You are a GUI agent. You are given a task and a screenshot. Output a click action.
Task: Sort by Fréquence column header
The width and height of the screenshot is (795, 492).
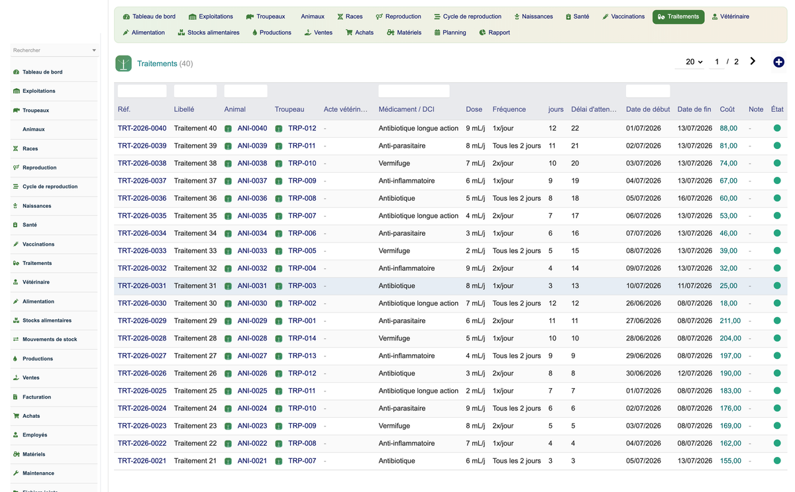[509, 109]
